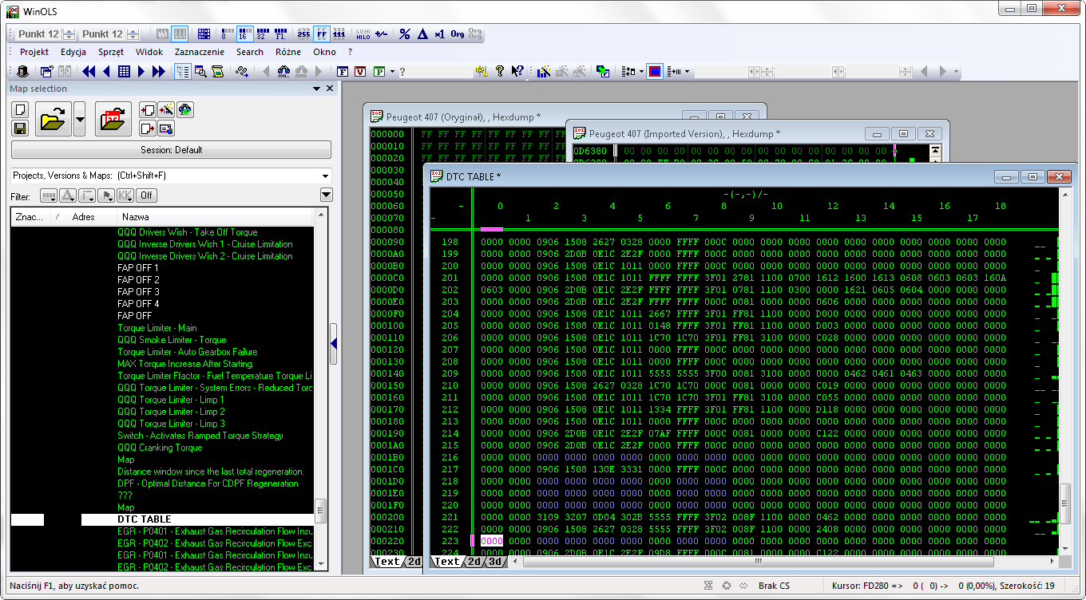The width and height of the screenshot is (1086, 600).
Task: Select the Torque Limiter - Main map
Action: 157,328
